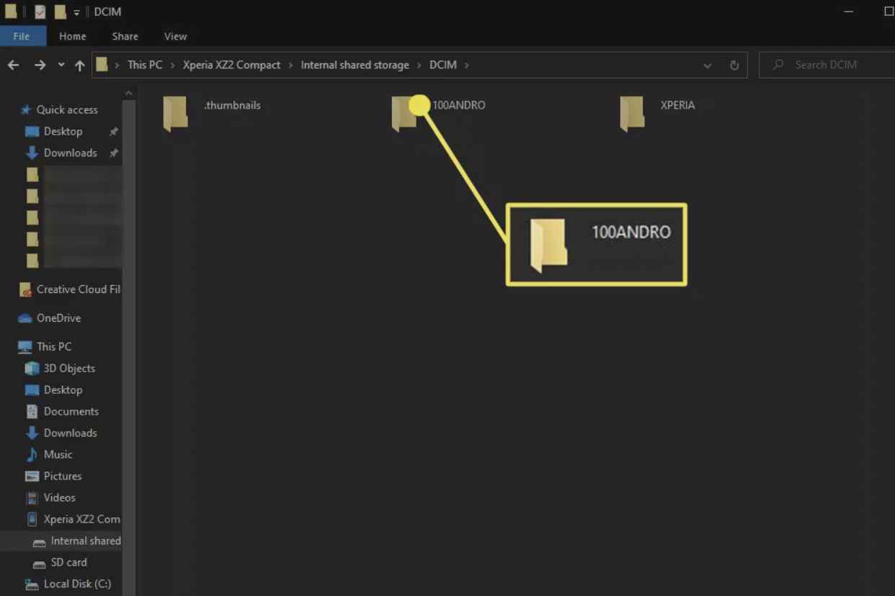This screenshot has height=596, width=895.
Task: Expand chevron after This PC breadcrumb
Action: click(173, 65)
